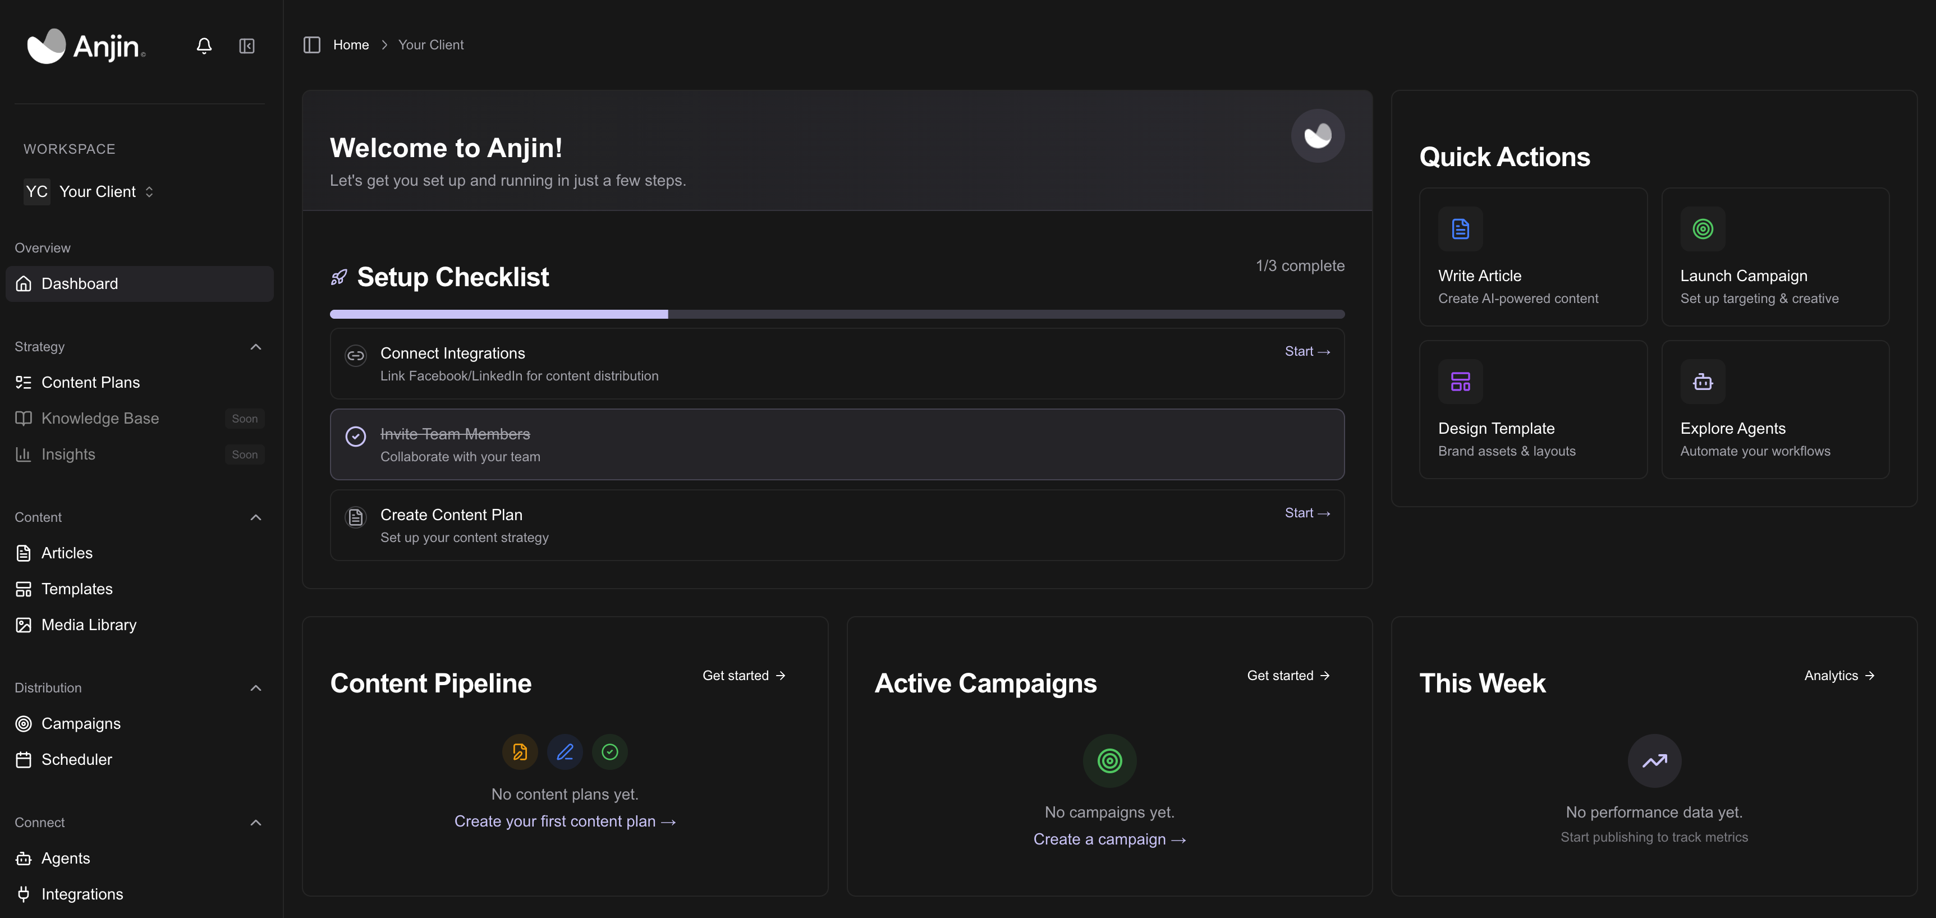Switch to the Dashboard page
Screen dimensions: 1936x918
[x=79, y=283]
